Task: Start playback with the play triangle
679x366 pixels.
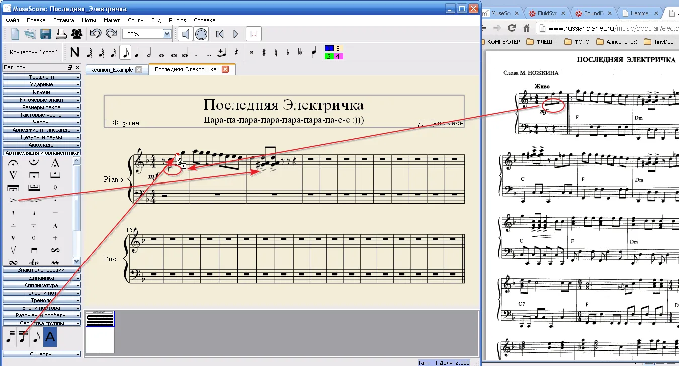Action: coord(235,34)
